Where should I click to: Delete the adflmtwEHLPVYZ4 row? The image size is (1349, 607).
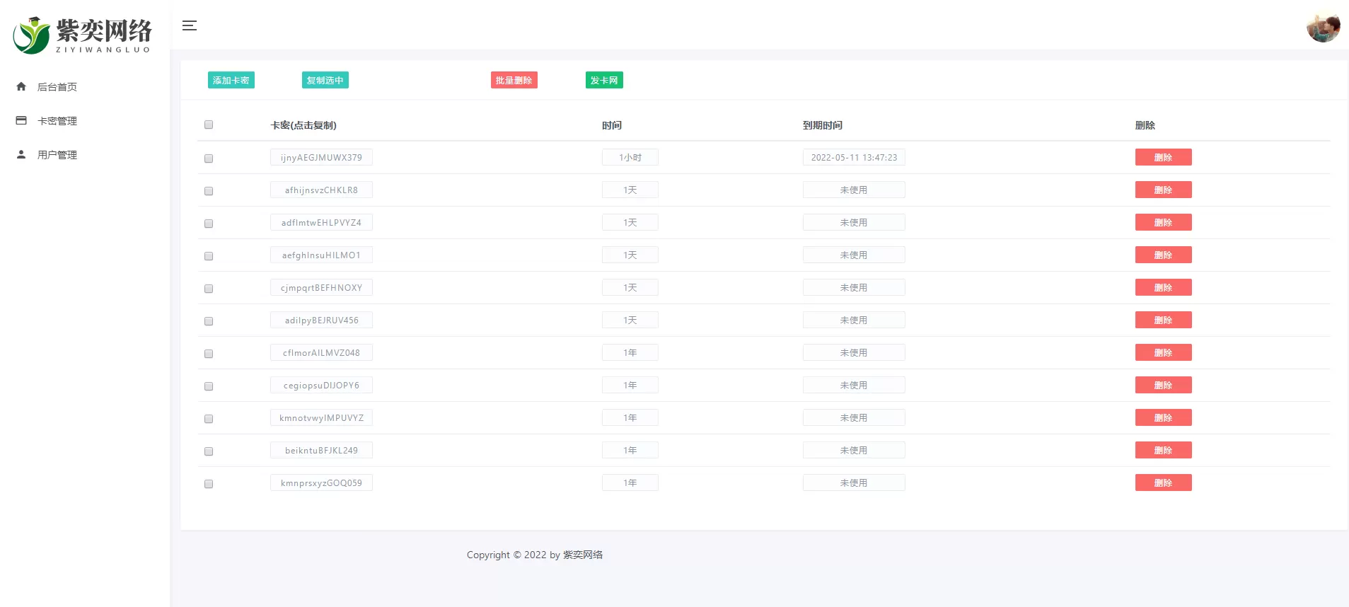click(1163, 222)
